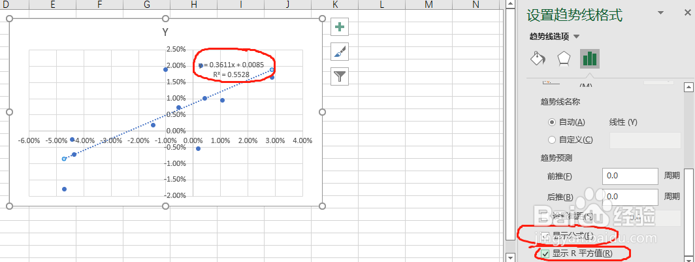Screen dimensions: 695x262
Task: Select the Fill & Line paint bucket tab
Action: coord(538,58)
